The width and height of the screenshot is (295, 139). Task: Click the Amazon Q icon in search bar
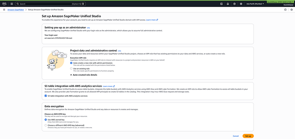83,4
